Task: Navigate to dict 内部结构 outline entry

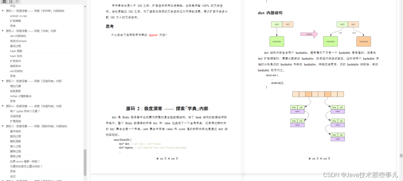Action: click(18, 36)
